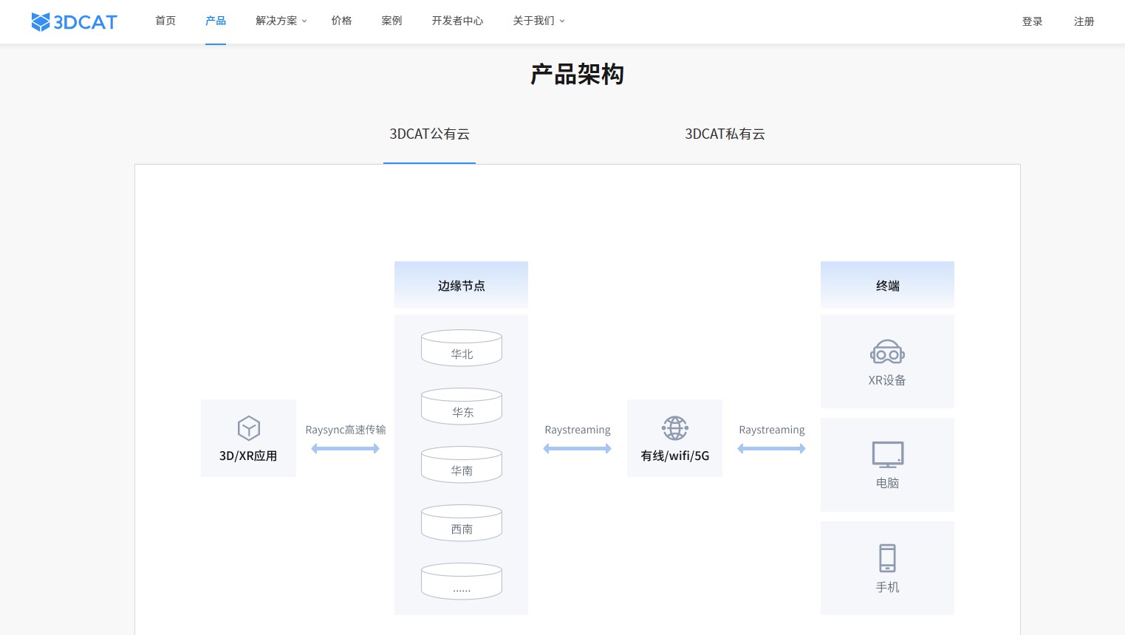This screenshot has height=635, width=1125.
Task: Click the 3D/XR应用 label
Action: [248, 456]
